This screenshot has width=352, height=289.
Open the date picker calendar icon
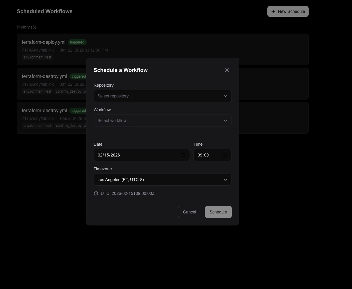(x=183, y=155)
